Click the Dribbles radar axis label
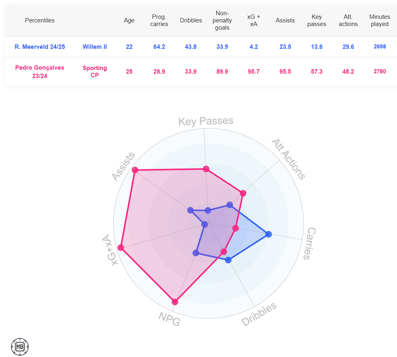 coord(259,314)
